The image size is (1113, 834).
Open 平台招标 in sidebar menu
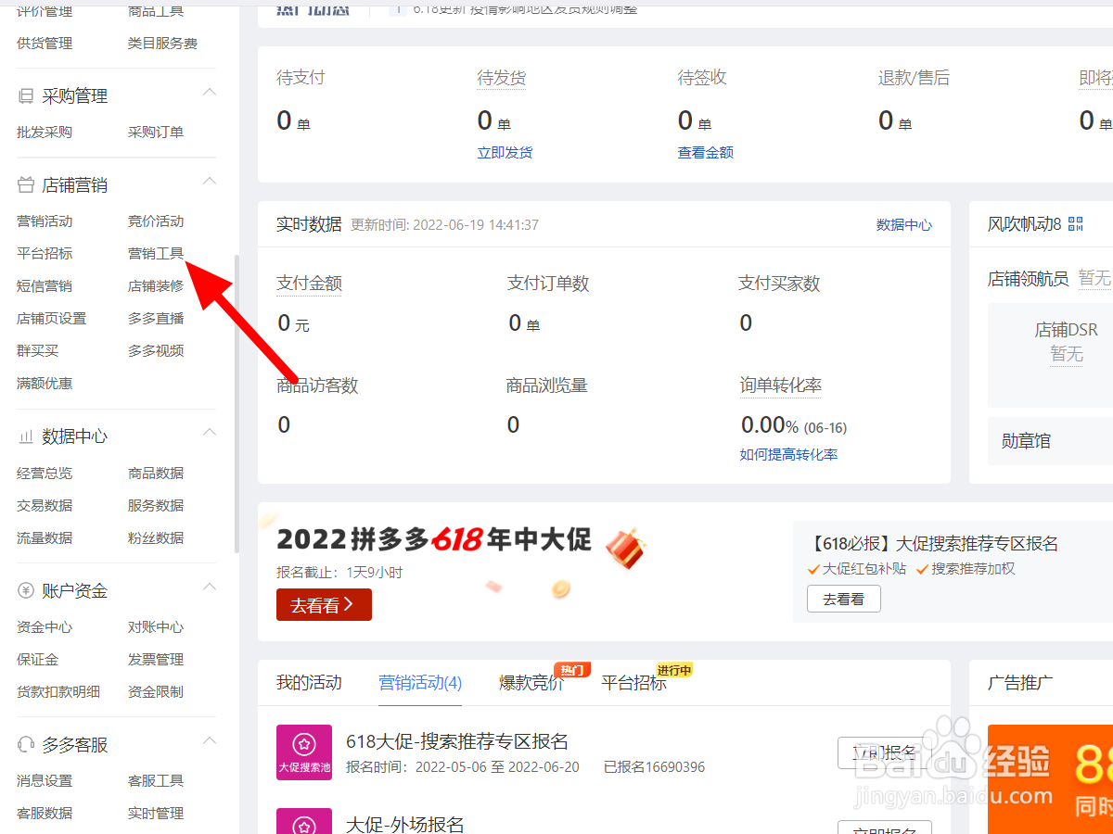coord(45,254)
